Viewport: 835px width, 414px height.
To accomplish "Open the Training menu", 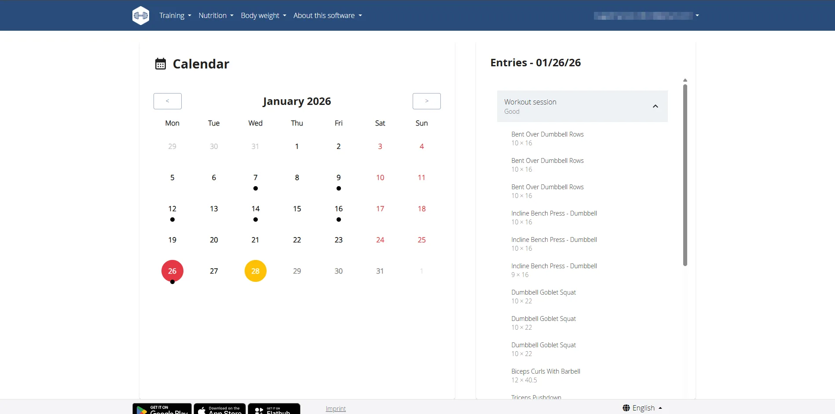I will pyautogui.click(x=175, y=15).
